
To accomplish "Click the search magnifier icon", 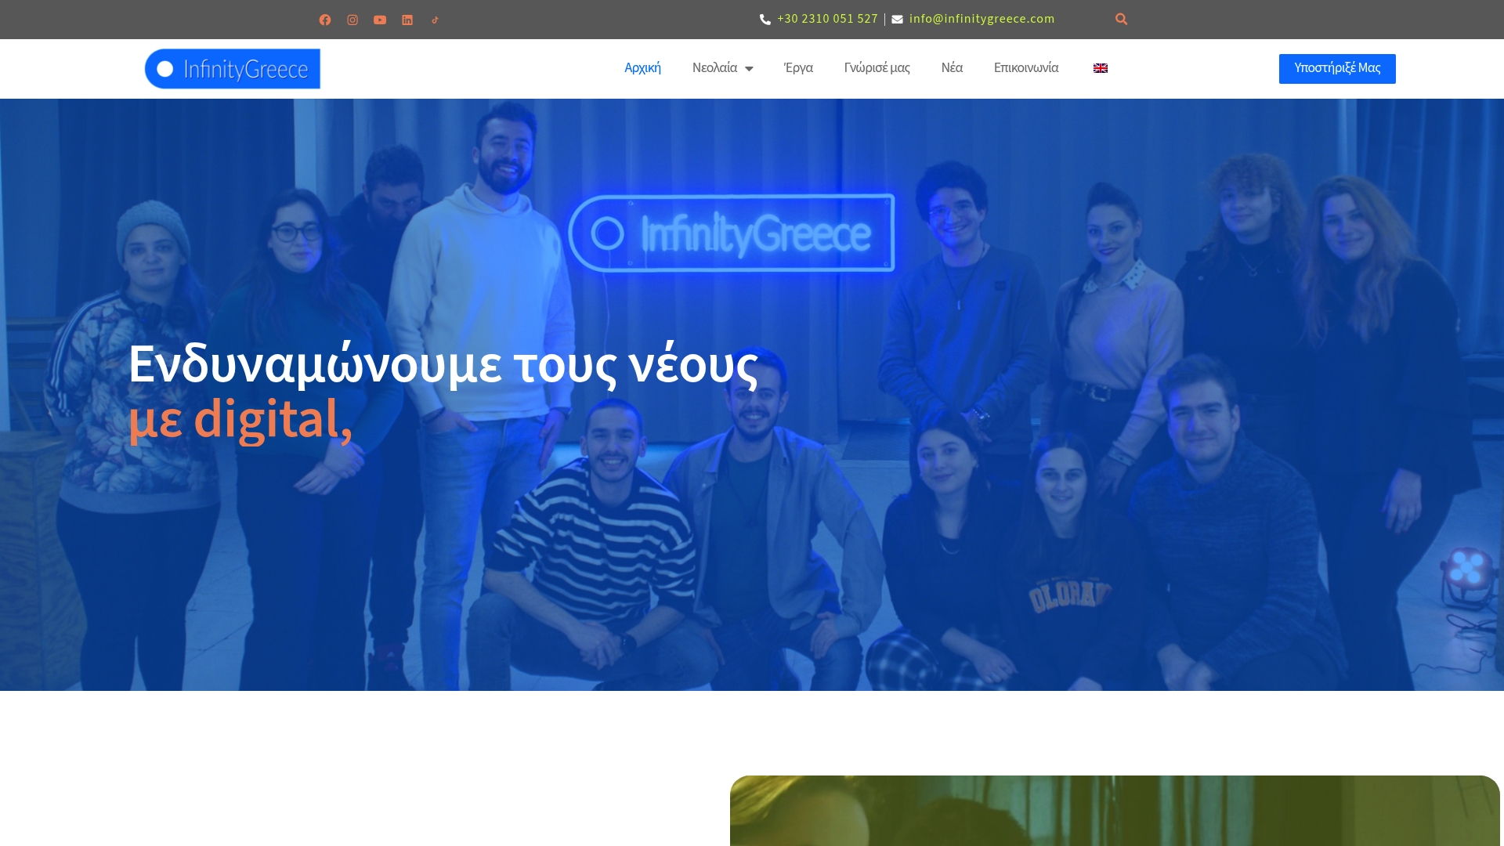I will (1122, 18).
